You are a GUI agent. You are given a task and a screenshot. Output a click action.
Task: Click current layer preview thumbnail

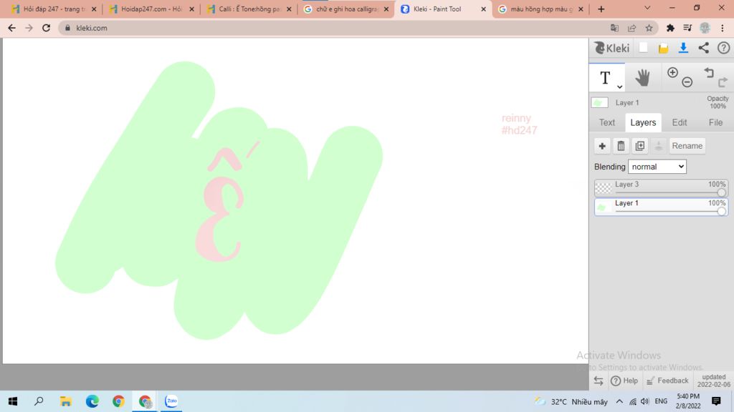coord(600,103)
